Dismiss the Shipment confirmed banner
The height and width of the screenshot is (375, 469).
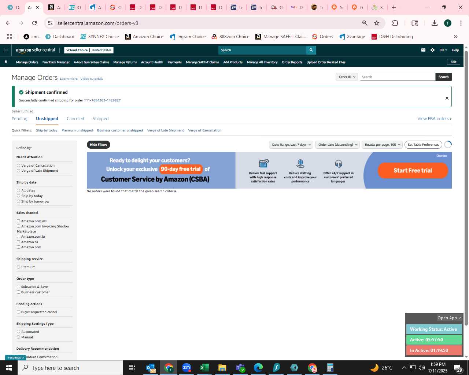(447, 98)
